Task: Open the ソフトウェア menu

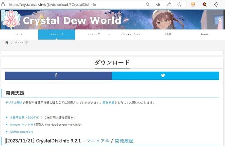Action: coord(94,34)
